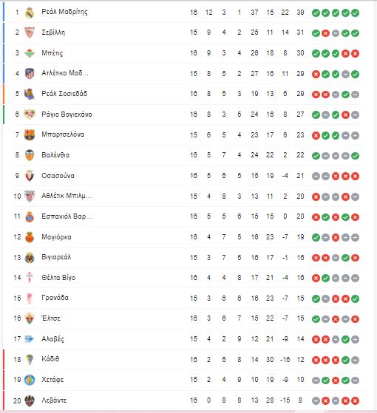Click the Atlético Madrid crest icon
This screenshot has height=413, width=377.
point(30,73)
